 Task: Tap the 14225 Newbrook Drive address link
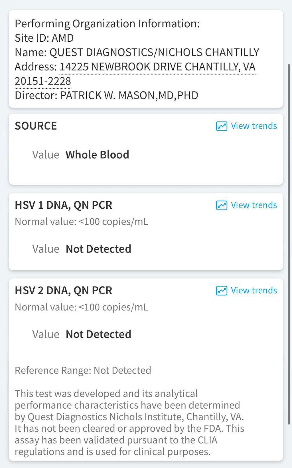click(x=157, y=67)
